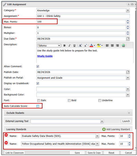Center align the description text
The image size is (137, 156).
pyautogui.click(x=112, y=46)
